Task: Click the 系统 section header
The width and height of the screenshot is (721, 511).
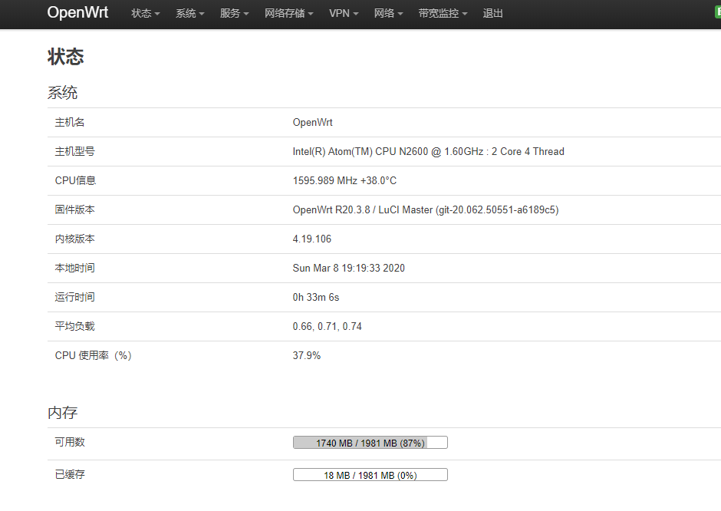Action: pos(62,92)
